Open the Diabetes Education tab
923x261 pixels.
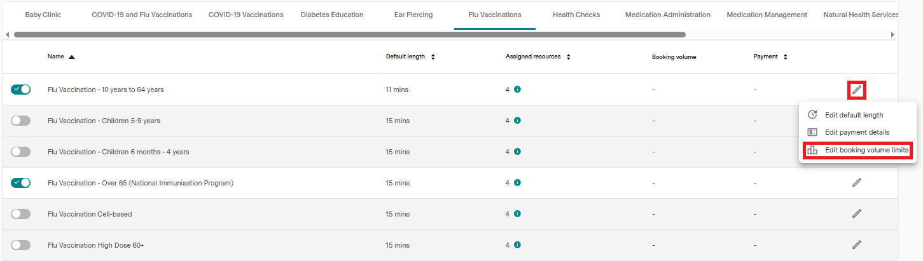point(332,15)
